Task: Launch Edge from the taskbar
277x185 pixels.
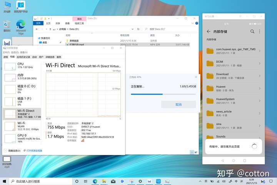Action: tap(95, 181)
